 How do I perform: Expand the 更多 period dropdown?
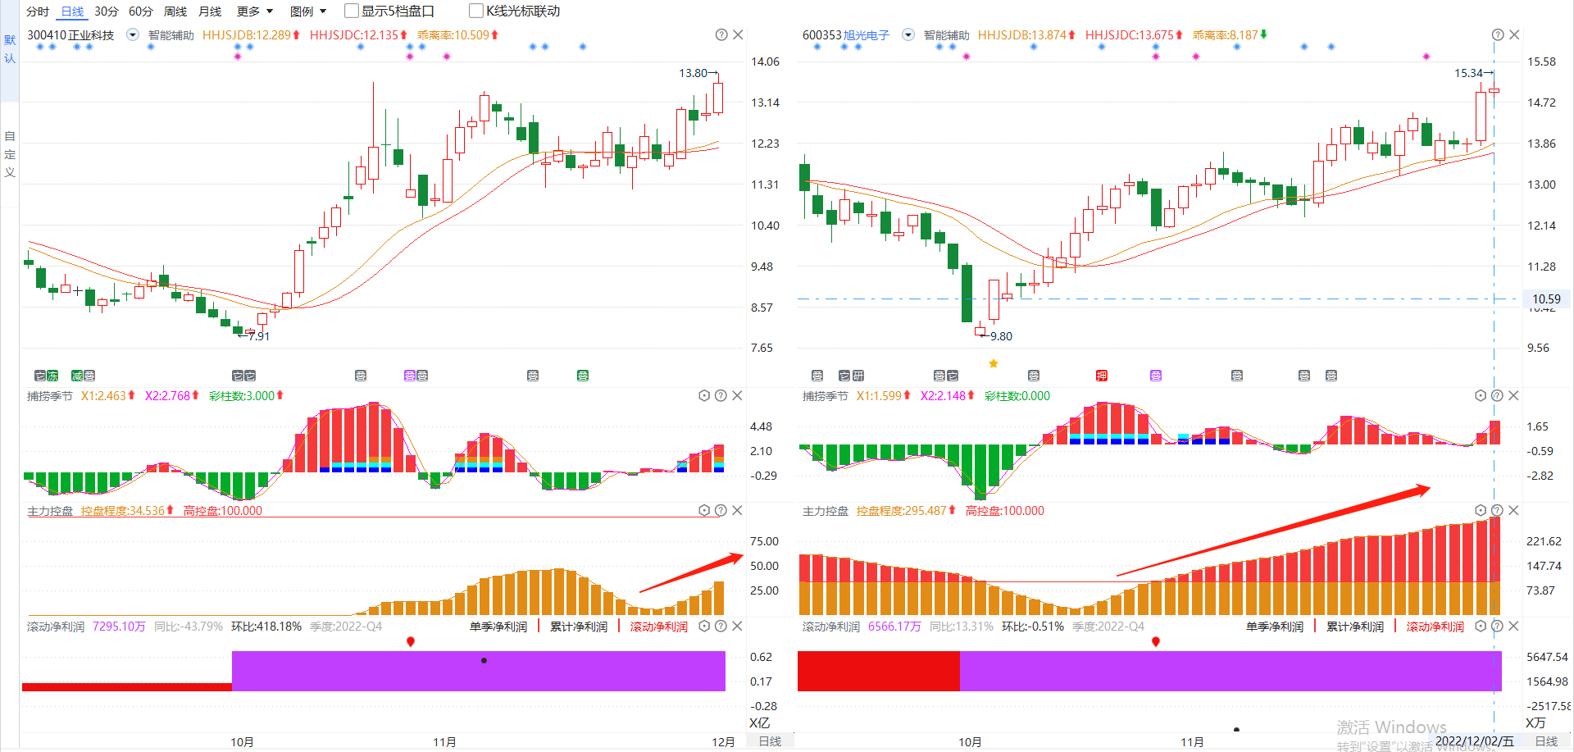point(254,11)
